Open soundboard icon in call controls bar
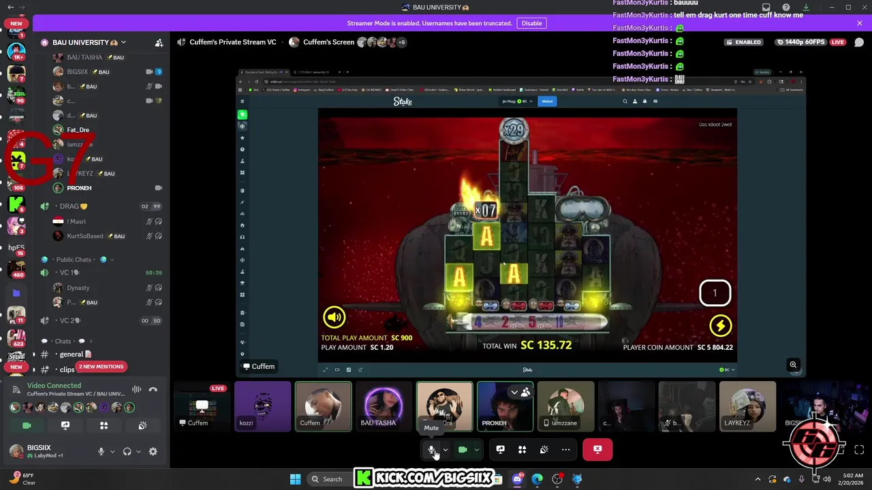The width and height of the screenshot is (872, 490). pos(544,449)
